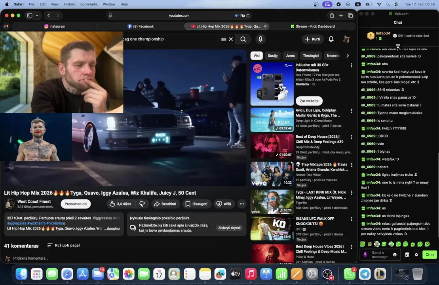This screenshot has height=285, width=439.
Task: Like the video with thumbs-up 3,4 tūkst.
Action: coord(121,204)
